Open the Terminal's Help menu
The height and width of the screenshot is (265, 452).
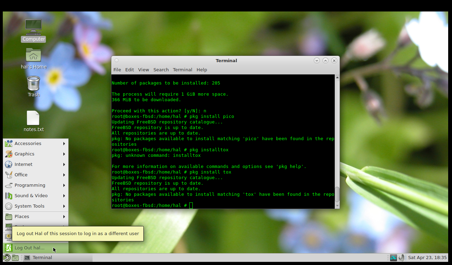201,70
